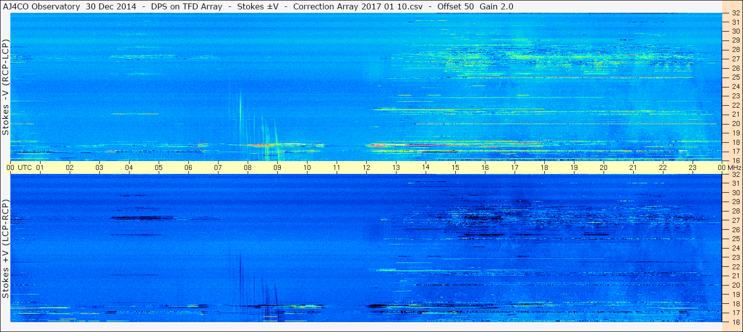Select the 10 hour tick on the time axis
Image resolution: width=743 pixels, height=332 pixels.
click(307, 167)
